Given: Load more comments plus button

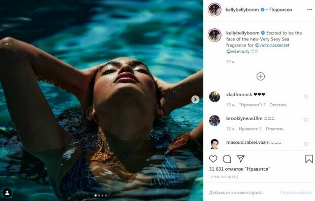Looking at the screenshot, I should (261, 76).
